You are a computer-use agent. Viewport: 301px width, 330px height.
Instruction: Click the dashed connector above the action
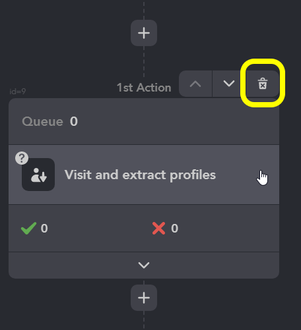[x=144, y=61]
